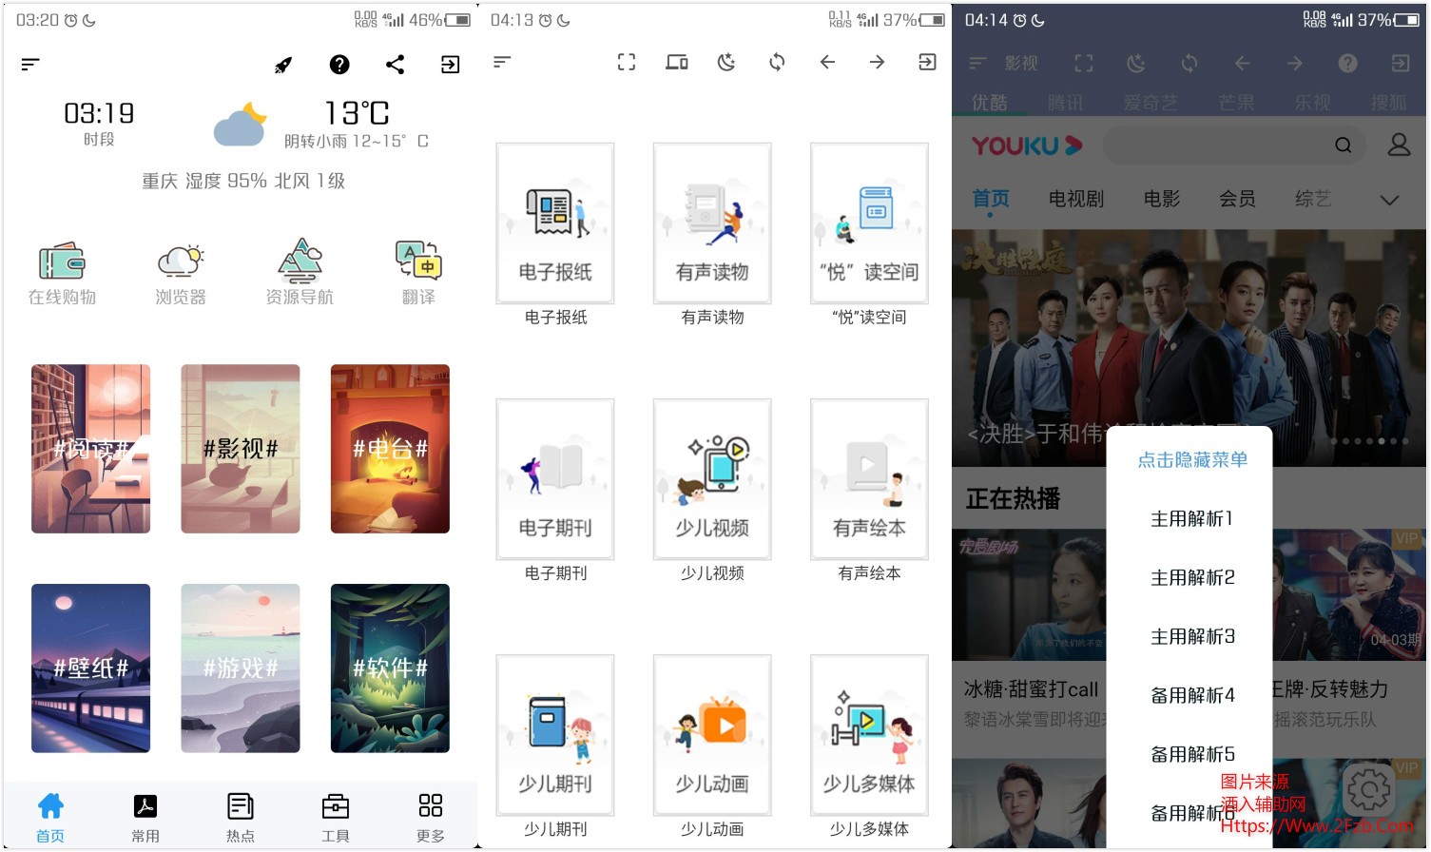Switch to 热点 bottom tab
This screenshot has width=1431, height=852.
[x=241, y=818]
